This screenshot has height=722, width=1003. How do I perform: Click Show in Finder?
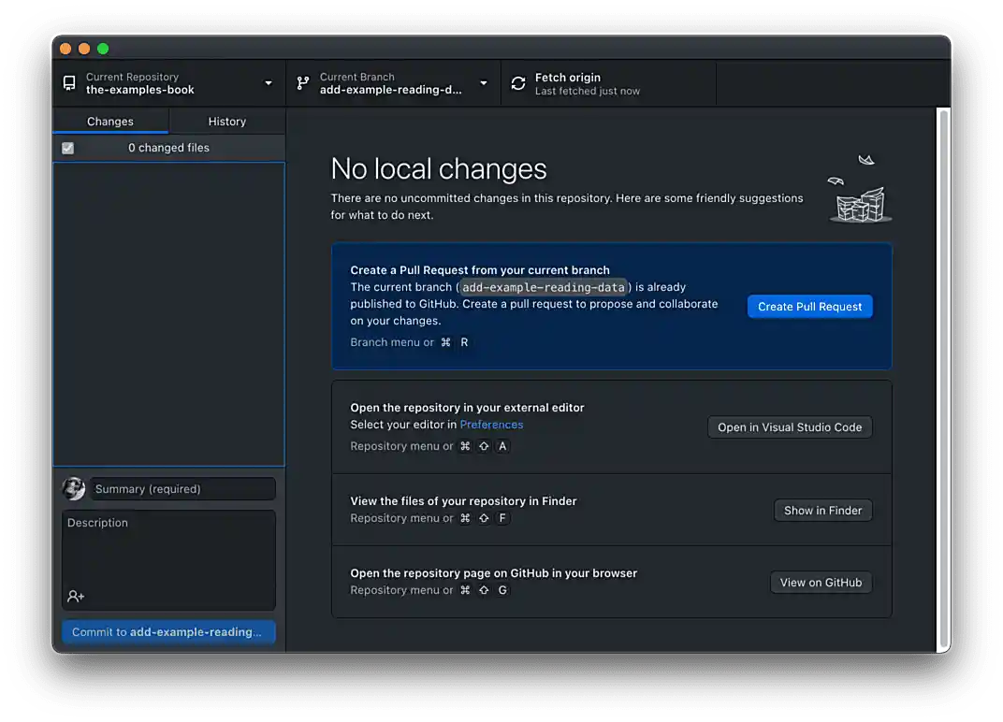click(x=822, y=510)
